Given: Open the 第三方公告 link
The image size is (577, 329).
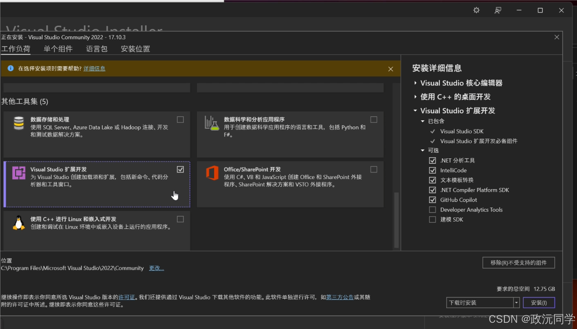Looking at the screenshot, I should click(x=340, y=297).
